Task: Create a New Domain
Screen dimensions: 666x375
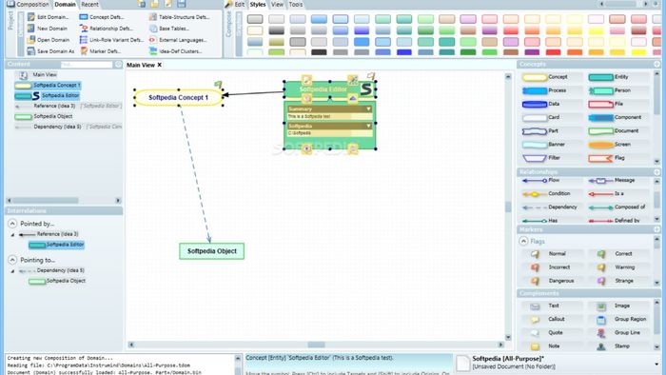Action: pyautogui.click(x=47, y=29)
